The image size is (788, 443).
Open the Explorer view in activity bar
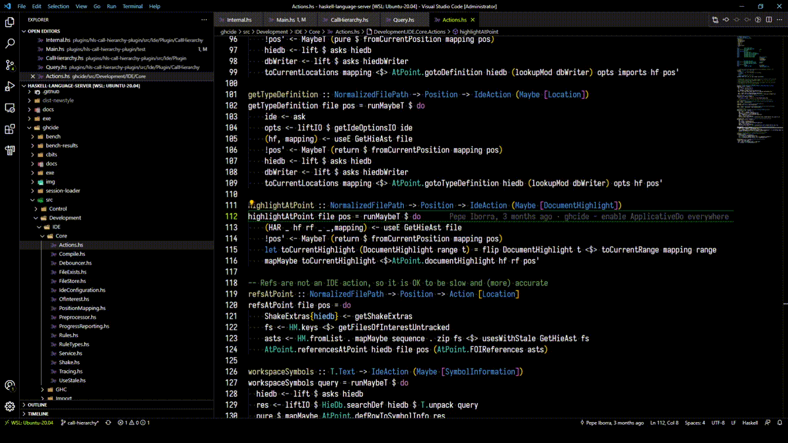[10, 22]
